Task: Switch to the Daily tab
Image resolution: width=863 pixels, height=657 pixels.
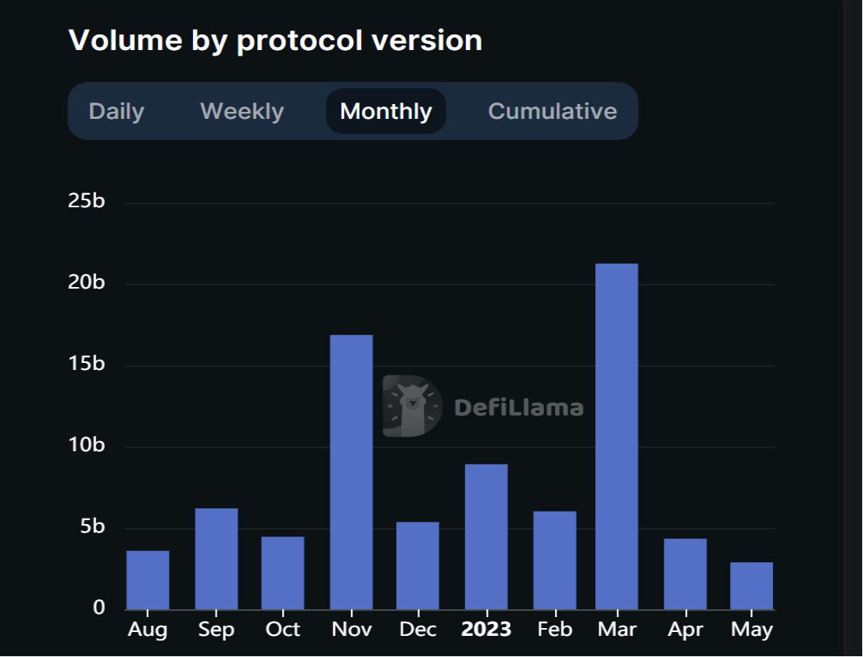Action: pos(116,111)
